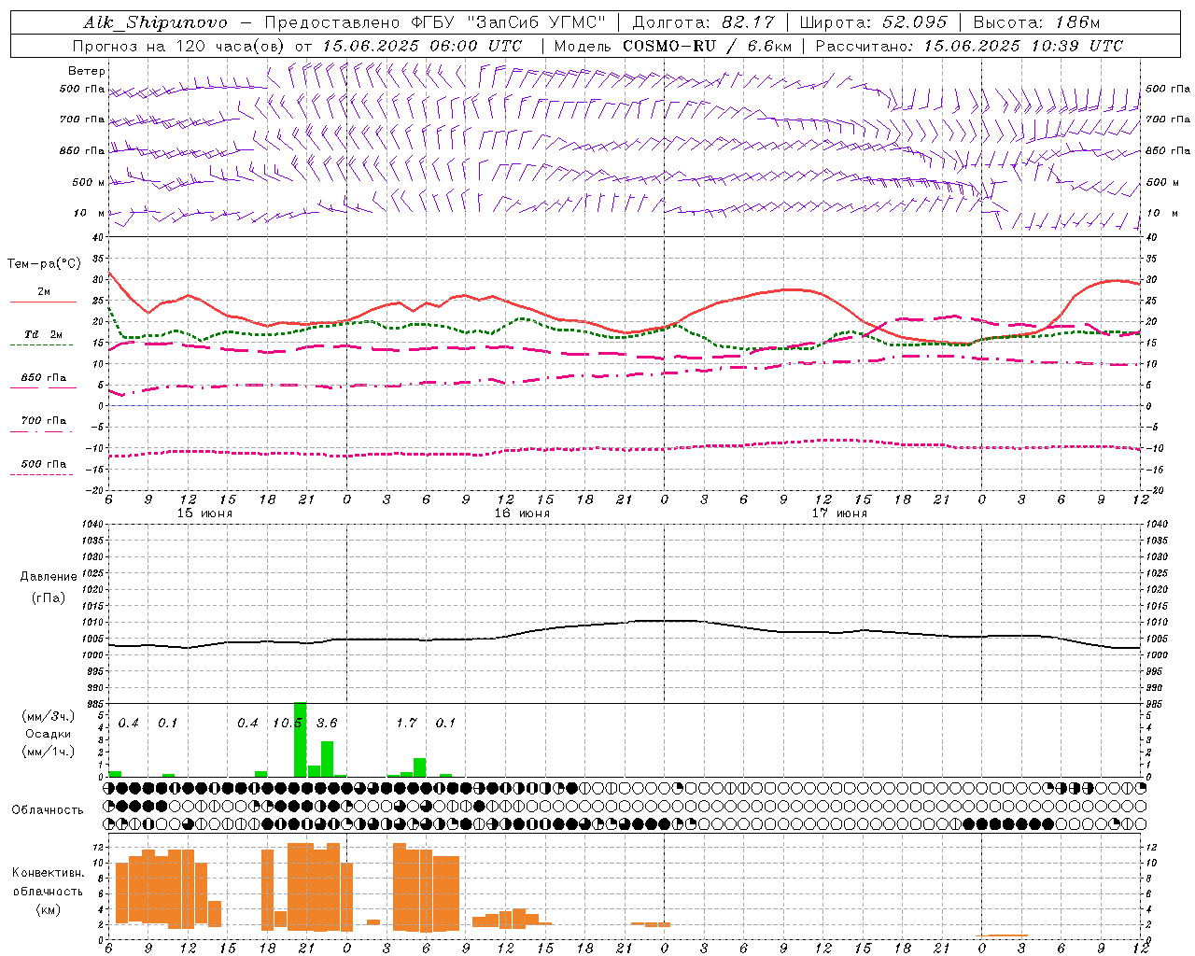Click the station name "Alk_Shipunovo"
Screen dimensions: 1195x956
point(155,22)
